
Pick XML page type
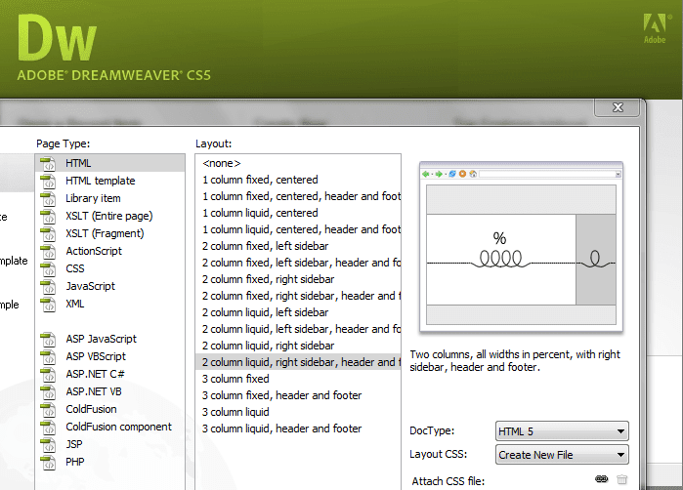[x=109, y=304]
